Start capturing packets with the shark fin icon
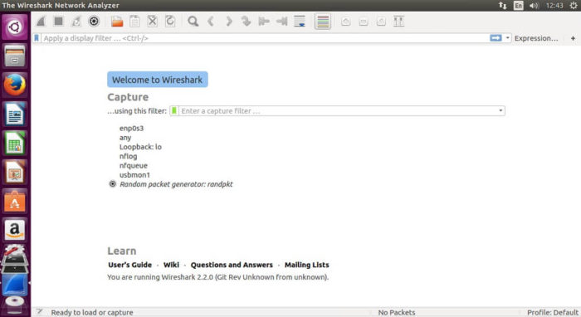Image resolution: width=581 pixels, height=317 pixels. (41, 22)
